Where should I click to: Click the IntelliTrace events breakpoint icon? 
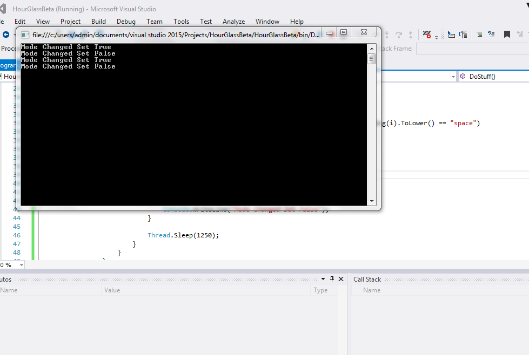[427, 35]
